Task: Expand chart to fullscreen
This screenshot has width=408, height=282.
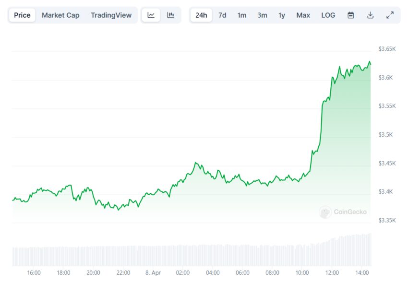Action: tap(390, 15)
